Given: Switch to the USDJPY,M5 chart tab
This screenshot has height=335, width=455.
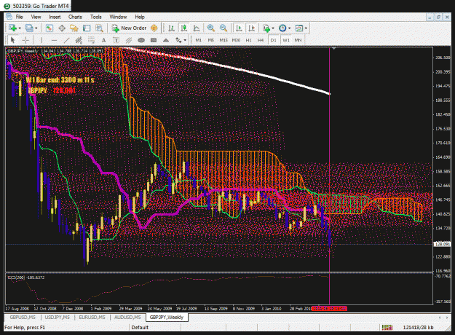Looking at the screenshot, I should pos(58,318).
